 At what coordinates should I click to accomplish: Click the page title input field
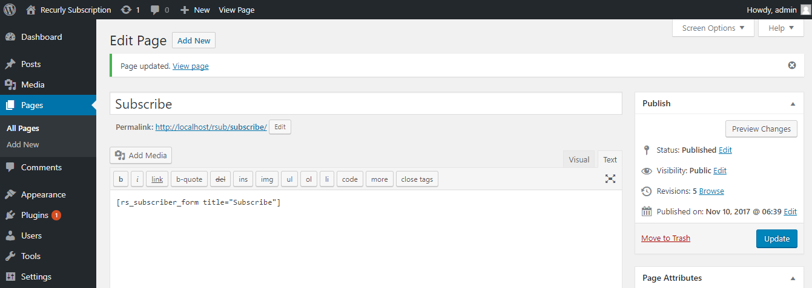click(366, 104)
